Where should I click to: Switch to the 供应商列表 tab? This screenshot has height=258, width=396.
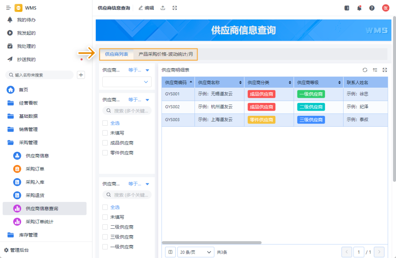[x=117, y=54]
